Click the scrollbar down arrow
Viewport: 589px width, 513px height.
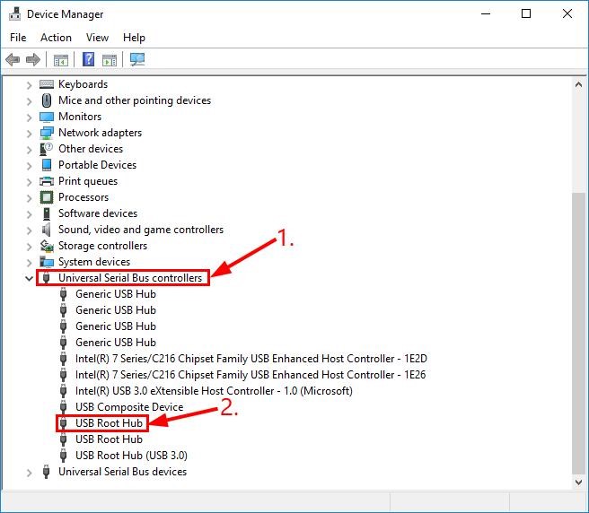[578, 482]
